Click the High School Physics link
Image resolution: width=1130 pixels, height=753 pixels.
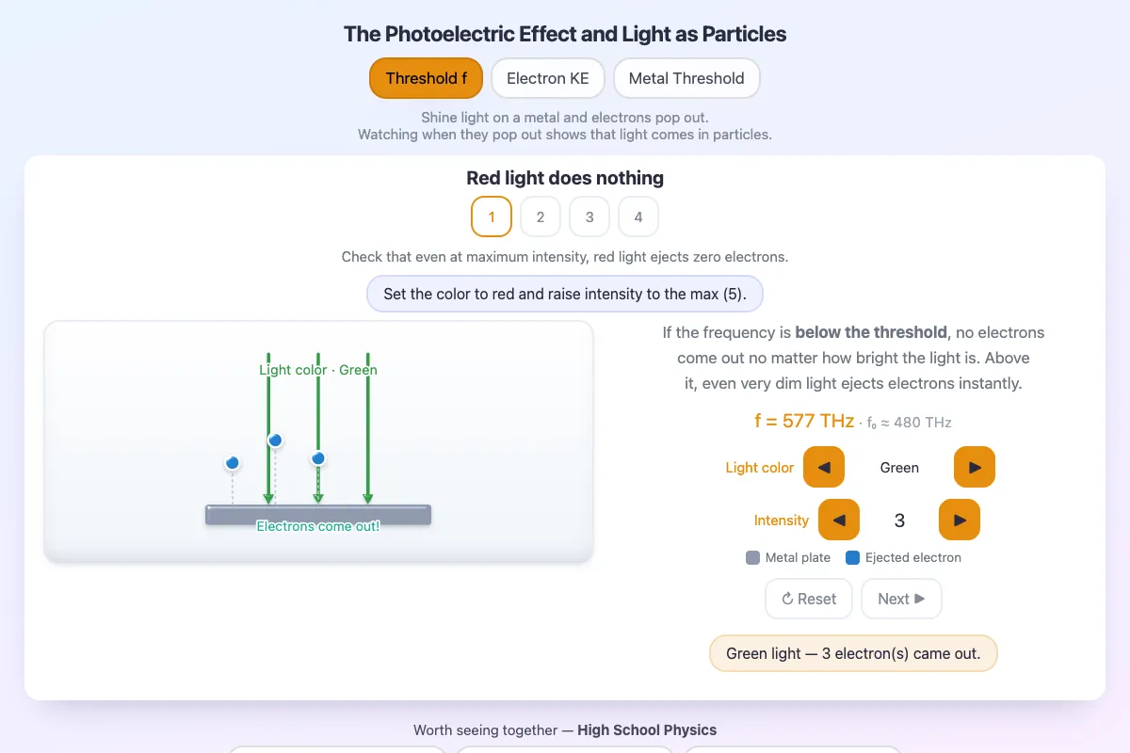click(x=647, y=729)
